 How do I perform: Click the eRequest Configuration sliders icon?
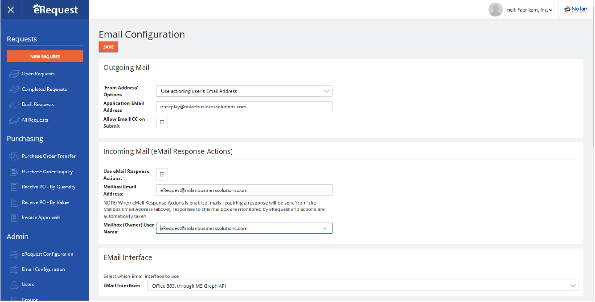click(x=14, y=254)
